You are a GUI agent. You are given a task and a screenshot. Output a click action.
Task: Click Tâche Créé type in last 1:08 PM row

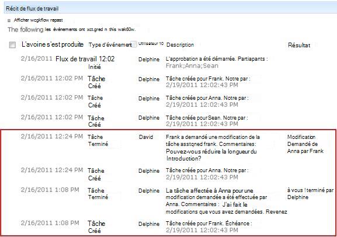tap(96, 227)
